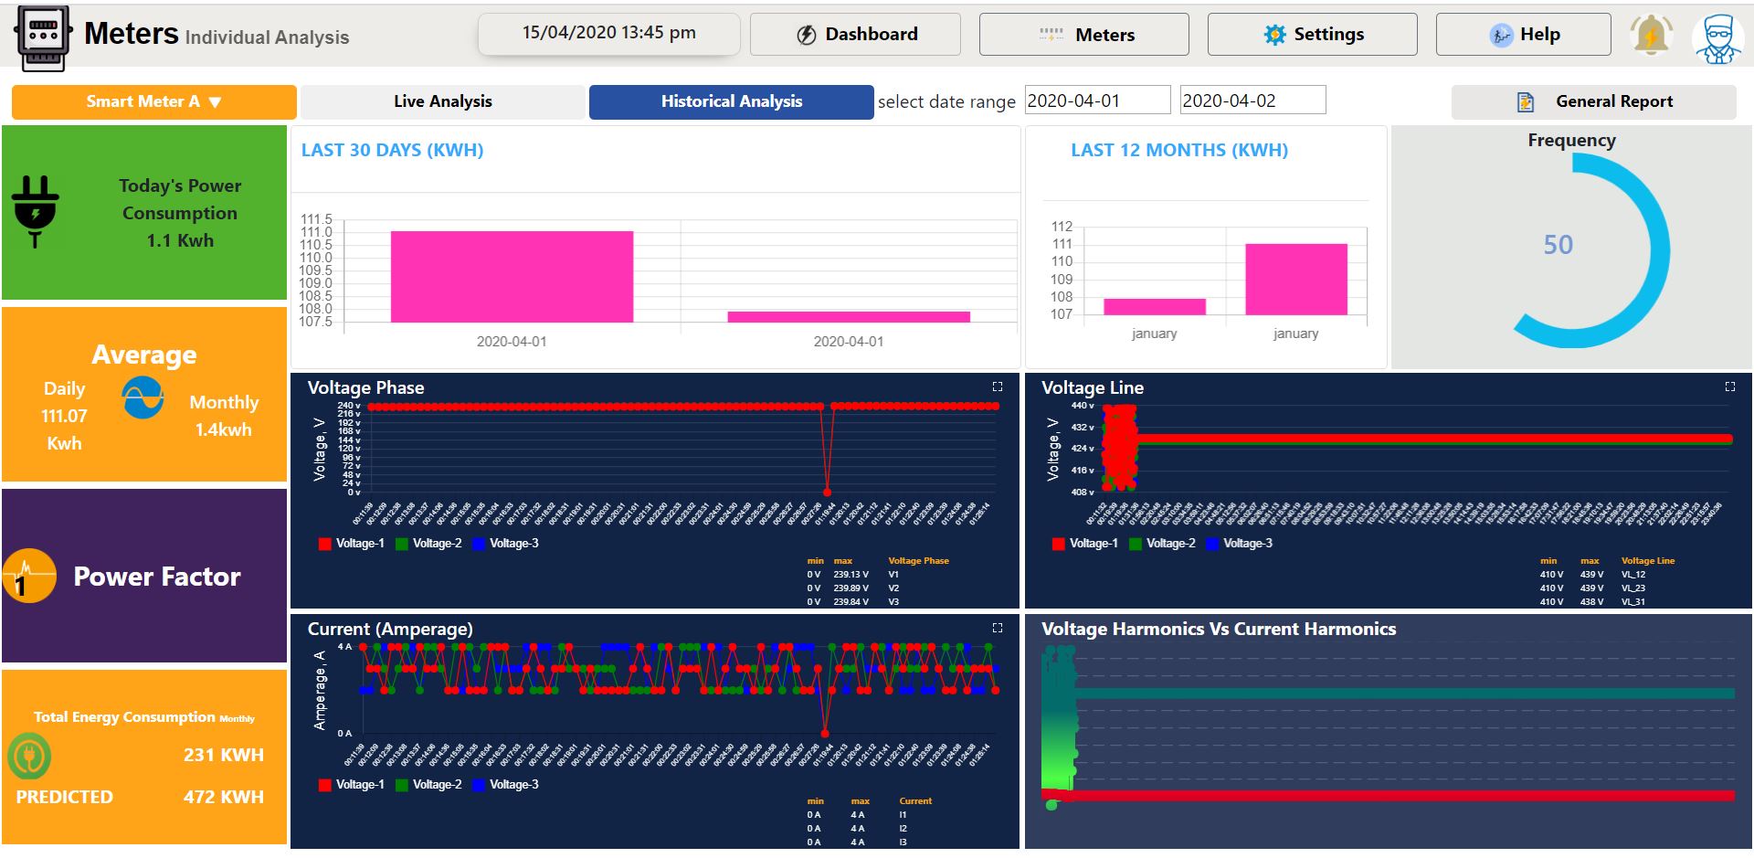Screen dimensions: 1754x858
Task: Go to the Settings page
Action: [1312, 35]
